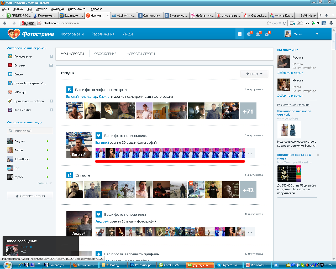Expand more photos rated by Андрей

250,232
